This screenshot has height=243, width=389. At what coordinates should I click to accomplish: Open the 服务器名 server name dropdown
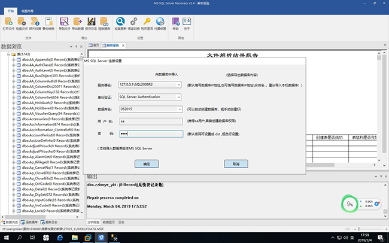[x=178, y=84]
